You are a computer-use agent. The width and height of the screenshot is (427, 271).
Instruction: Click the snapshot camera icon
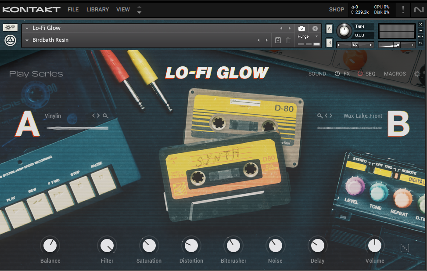(x=301, y=29)
